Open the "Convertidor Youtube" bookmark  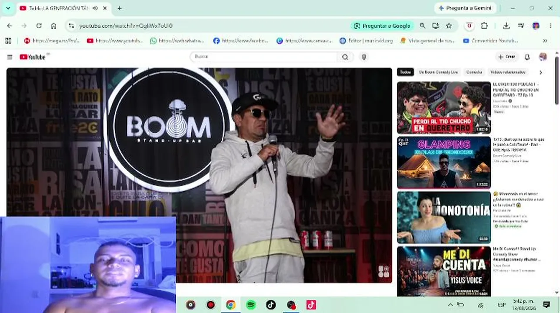(x=490, y=41)
